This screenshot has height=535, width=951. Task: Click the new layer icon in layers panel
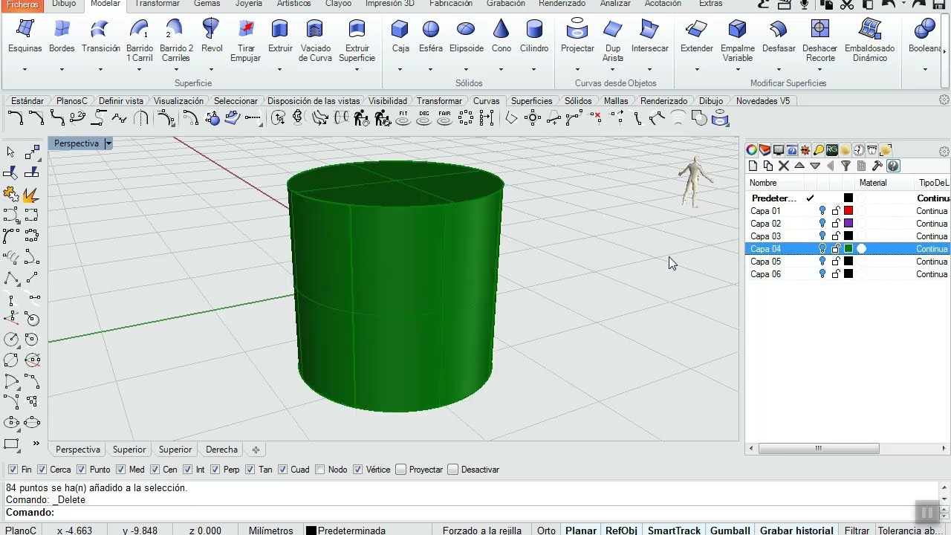pyautogui.click(x=753, y=166)
